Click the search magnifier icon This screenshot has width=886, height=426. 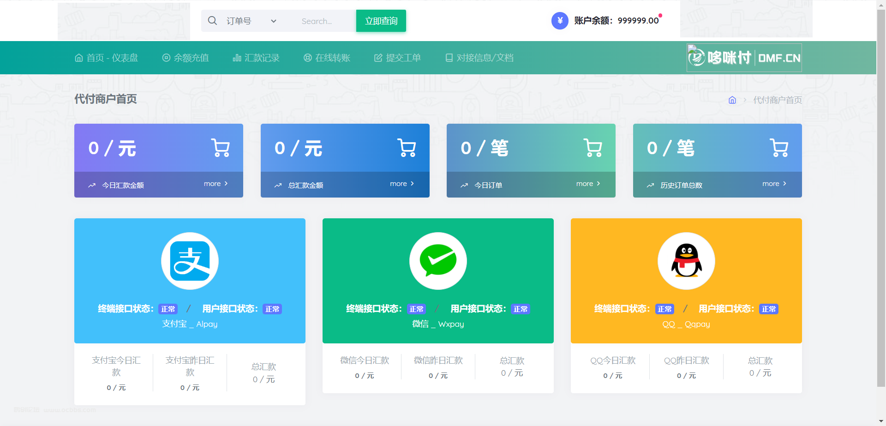(x=212, y=21)
